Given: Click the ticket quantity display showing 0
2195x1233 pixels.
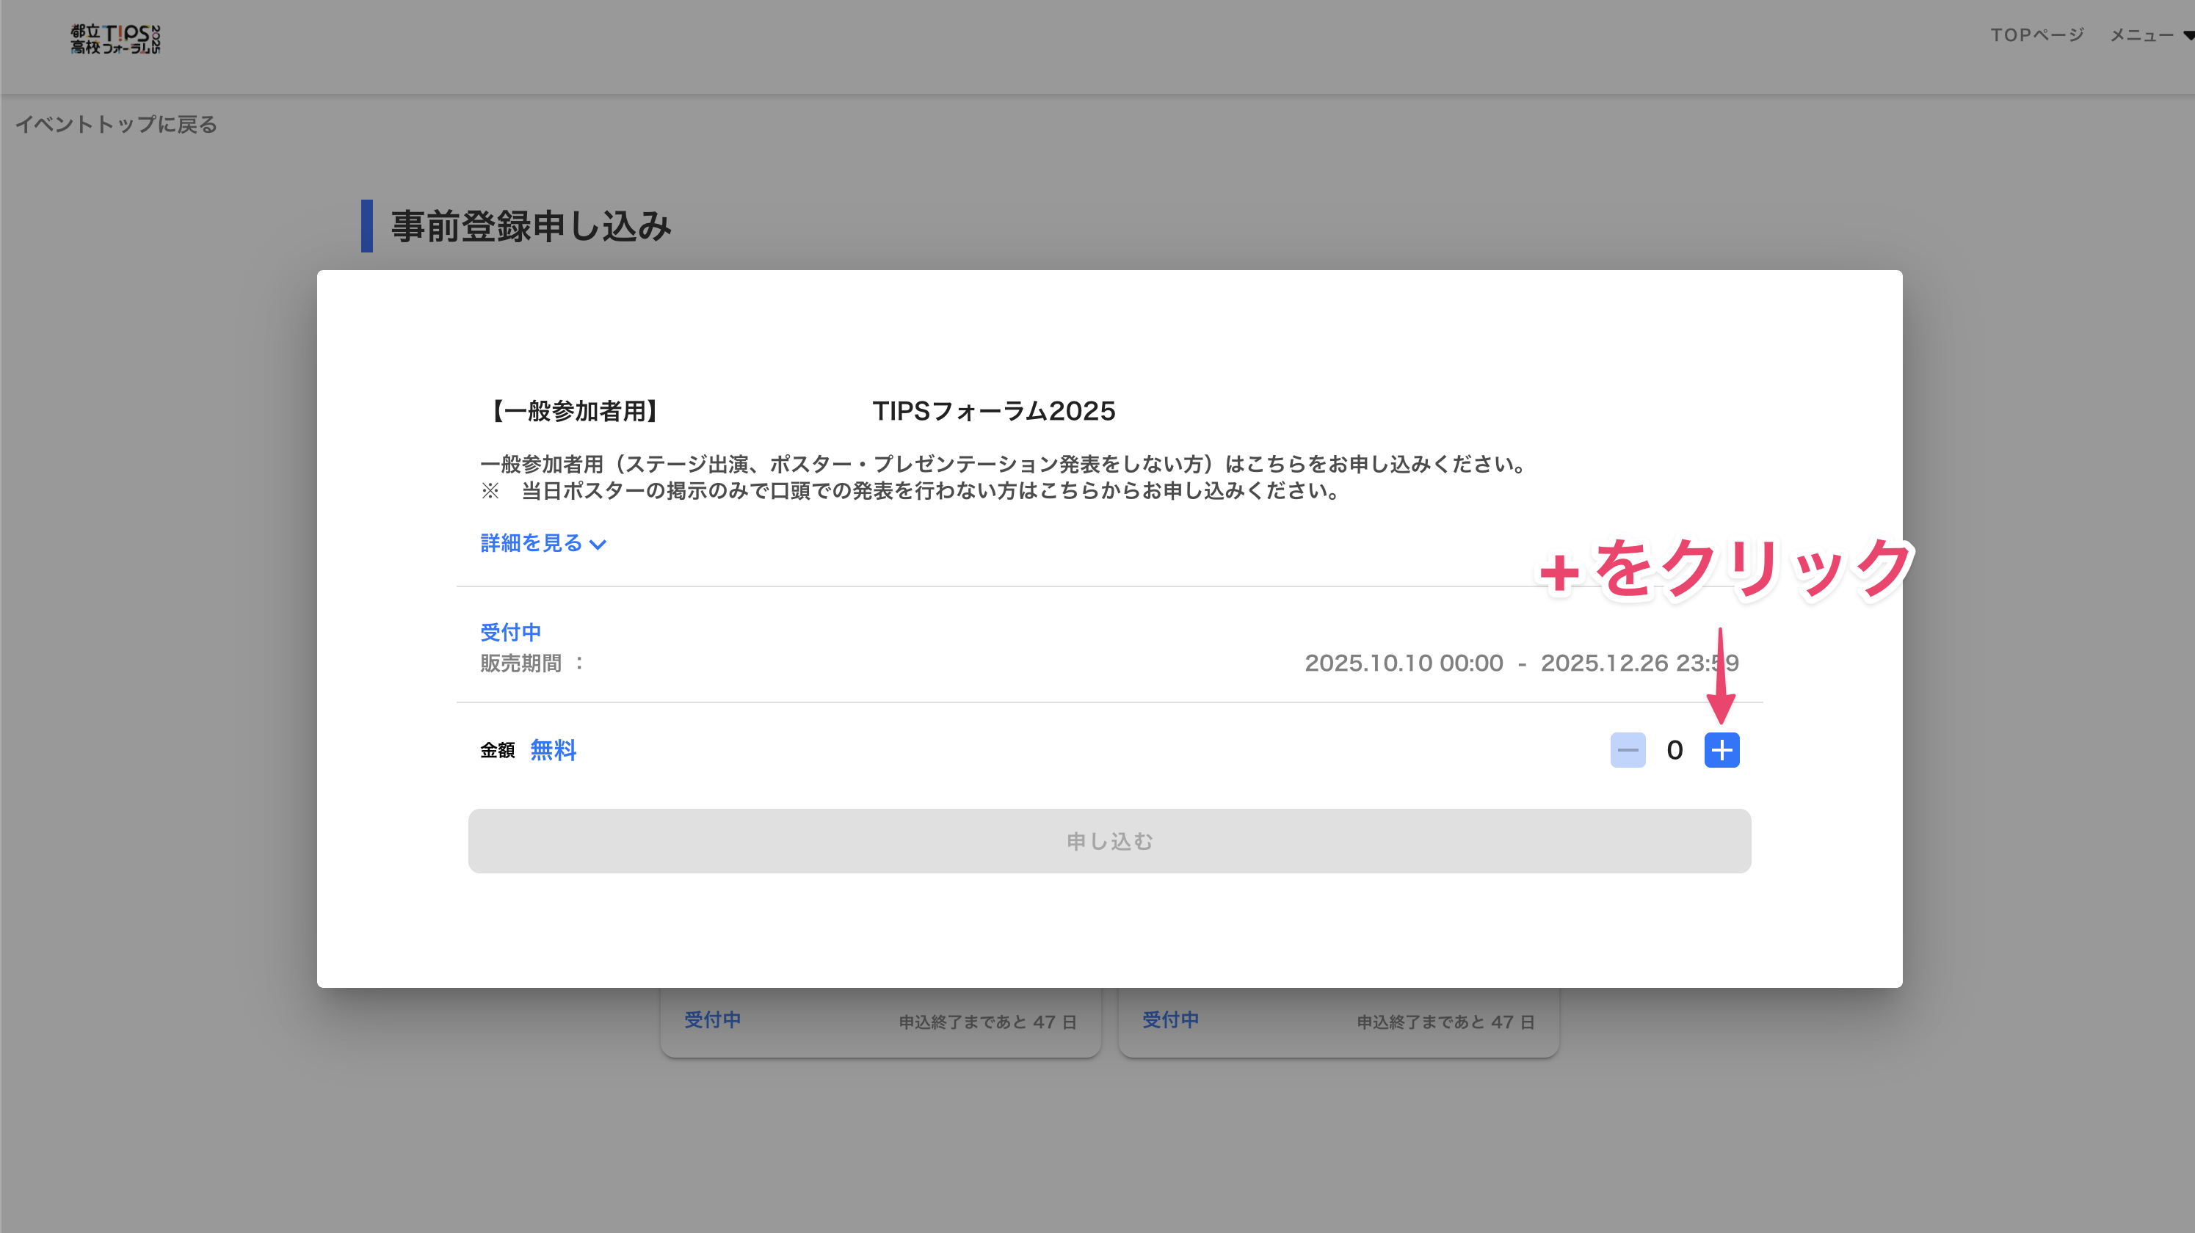Looking at the screenshot, I should point(1674,750).
